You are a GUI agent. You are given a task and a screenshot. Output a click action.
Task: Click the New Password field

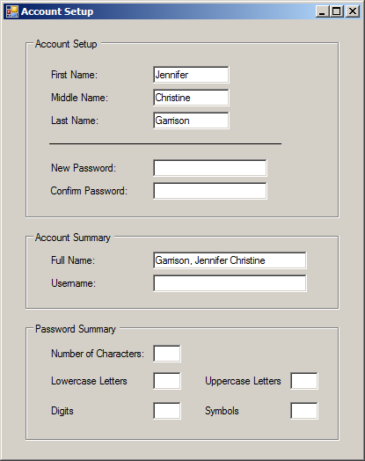pyautogui.click(x=210, y=168)
